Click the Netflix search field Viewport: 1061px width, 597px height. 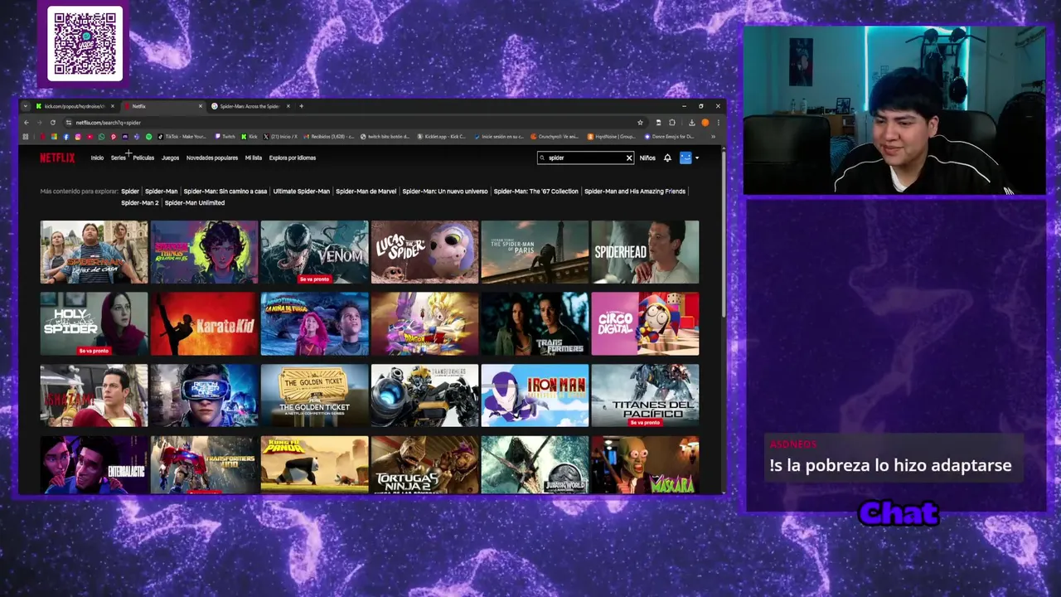click(584, 158)
